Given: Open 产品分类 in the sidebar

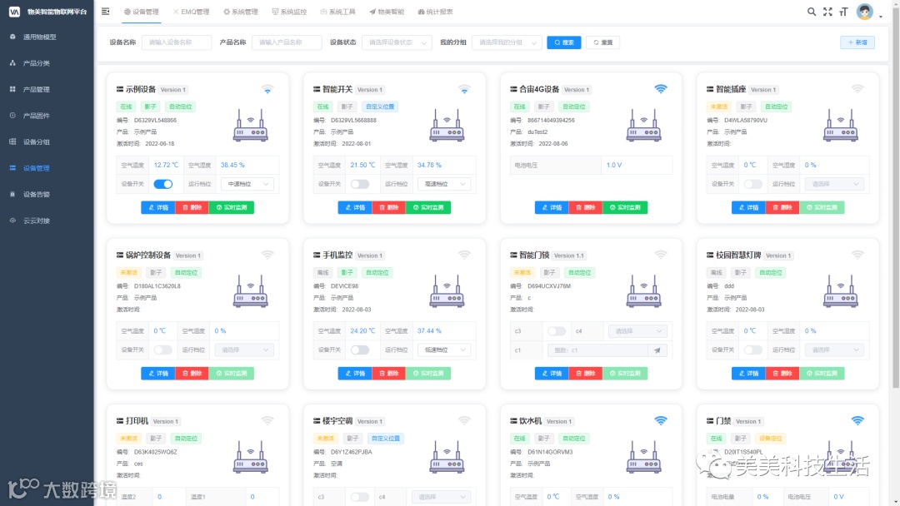Looking at the screenshot, I should point(36,63).
